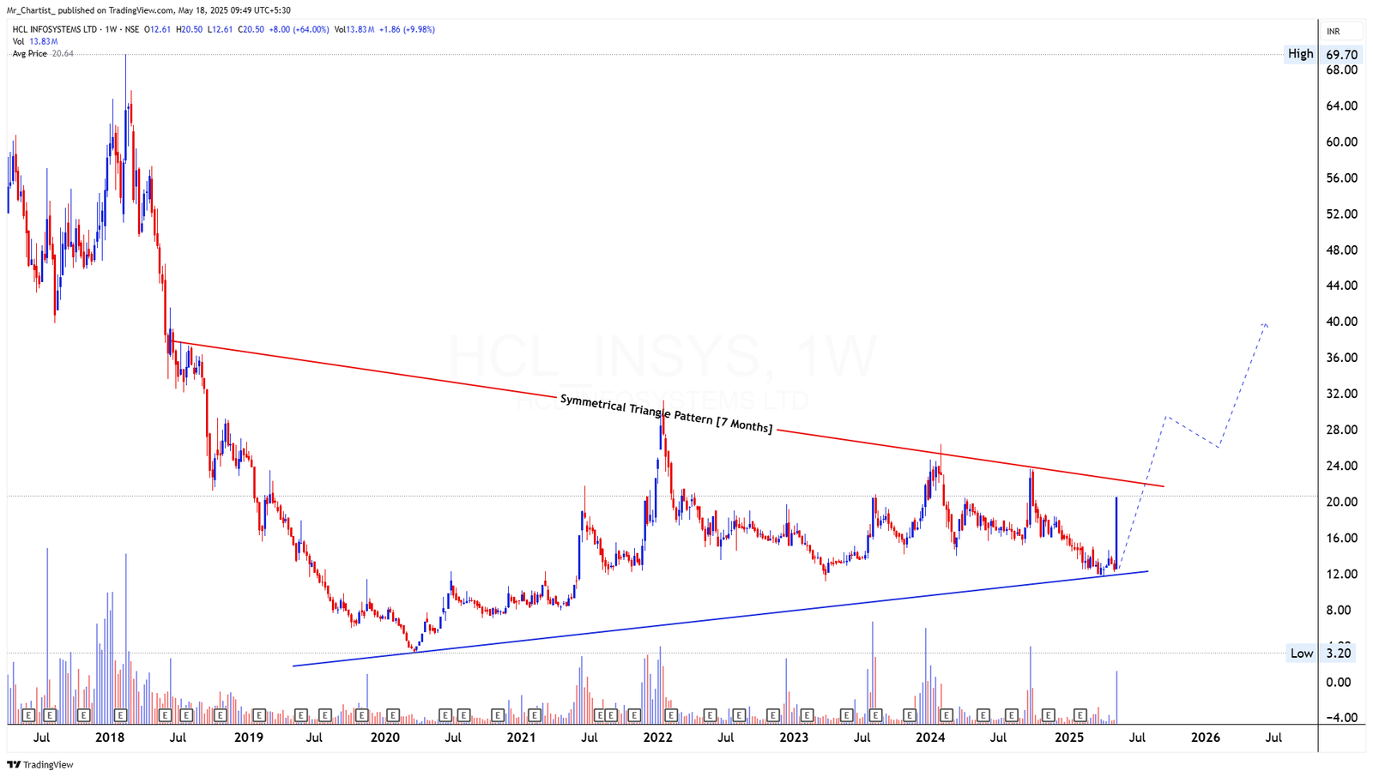The width and height of the screenshot is (1373, 777).
Task: Select the earnings icon beneath the 2025 label
Action: click(x=1080, y=714)
